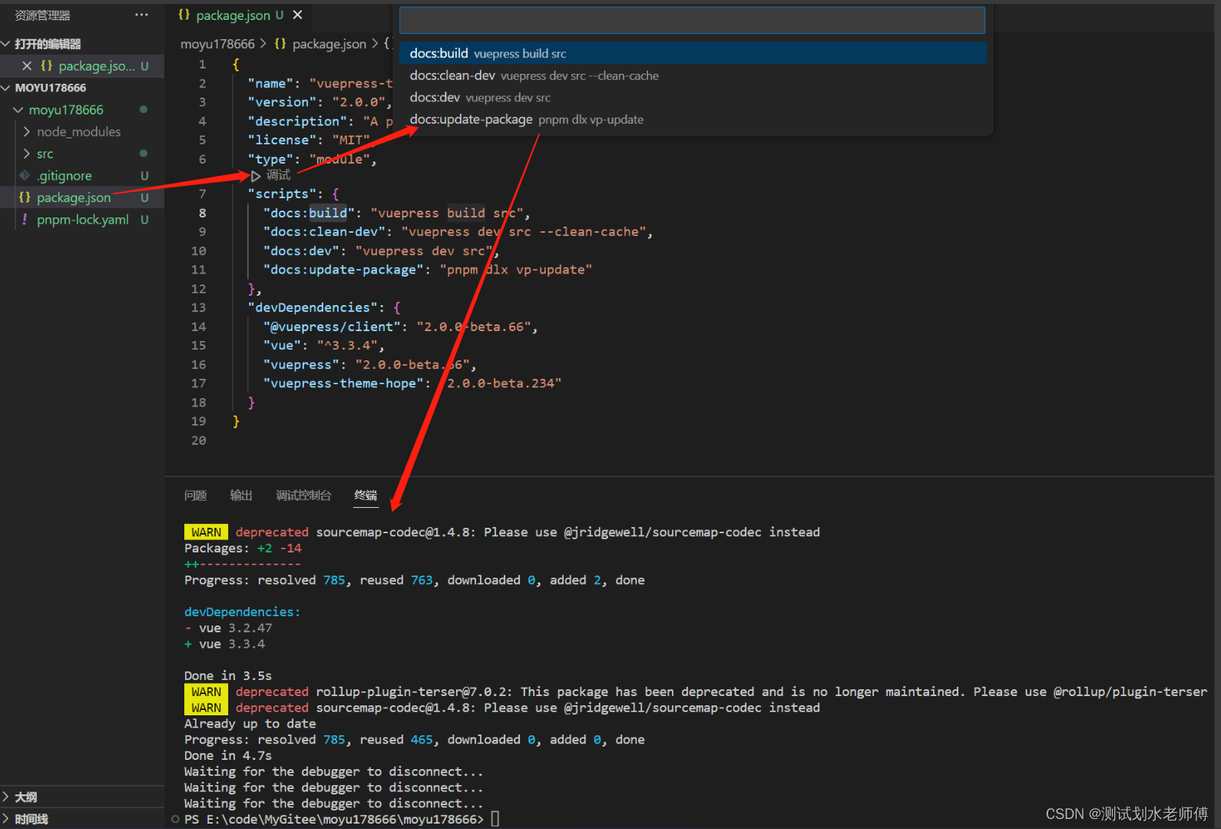
Task: Collapse the MOYU178666 workspace section
Action: coord(6,88)
